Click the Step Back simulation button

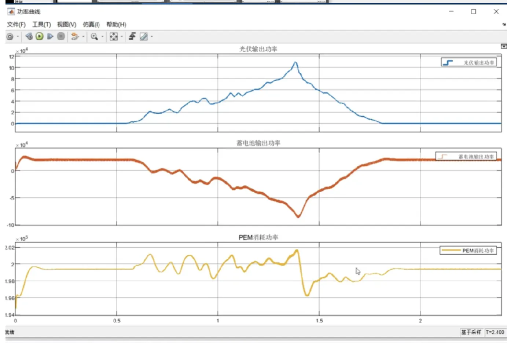(x=29, y=36)
